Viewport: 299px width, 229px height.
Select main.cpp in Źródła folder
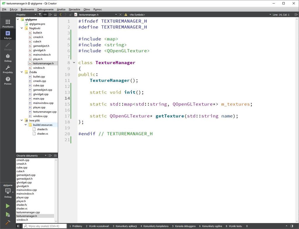point(39,98)
